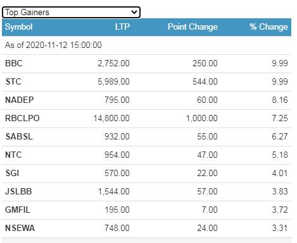Click the dropdown chevron arrow
This screenshot has width=297, height=243.
tap(134, 12)
